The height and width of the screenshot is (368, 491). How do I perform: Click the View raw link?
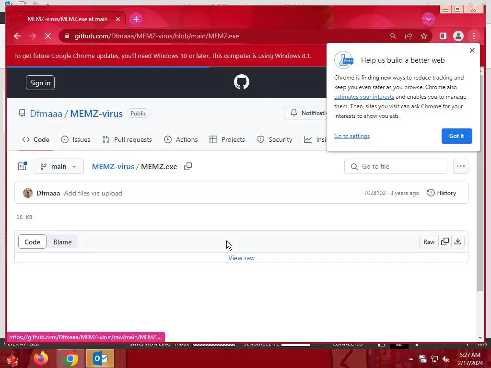[x=242, y=258]
